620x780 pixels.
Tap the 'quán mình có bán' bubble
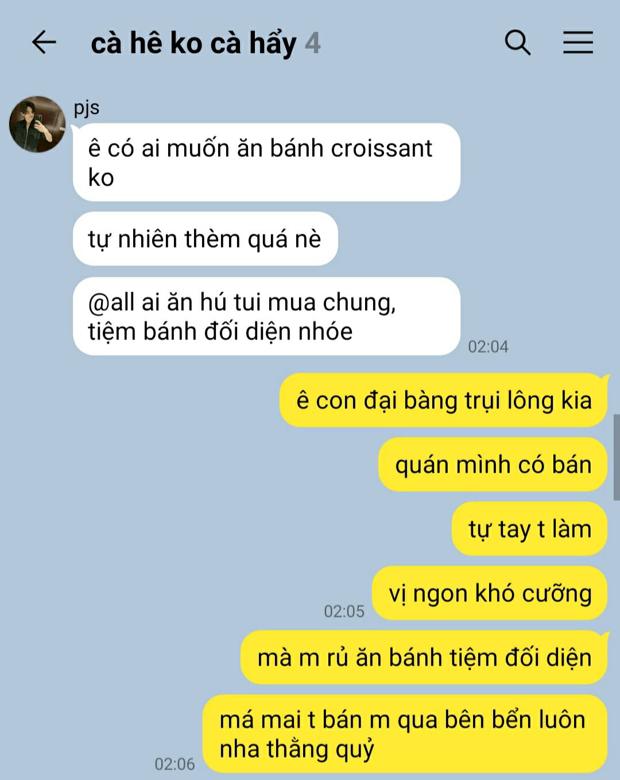(x=493, y=465)
